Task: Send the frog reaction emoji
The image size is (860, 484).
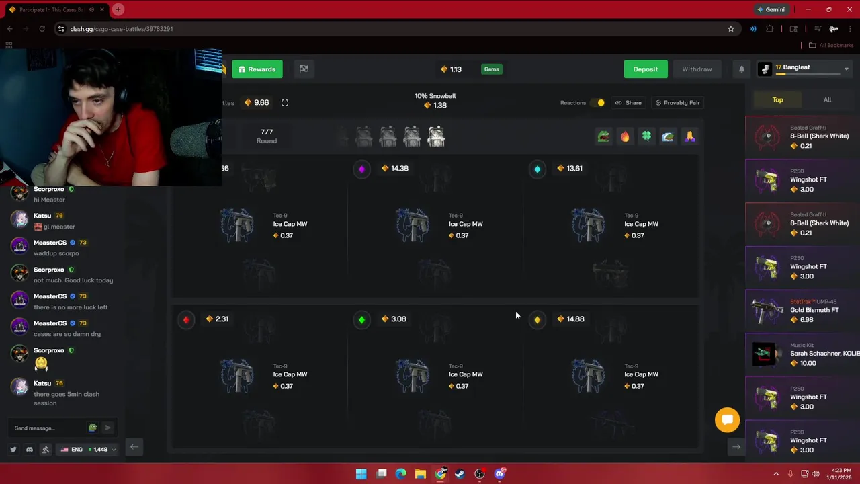Action: pos(603,137)
